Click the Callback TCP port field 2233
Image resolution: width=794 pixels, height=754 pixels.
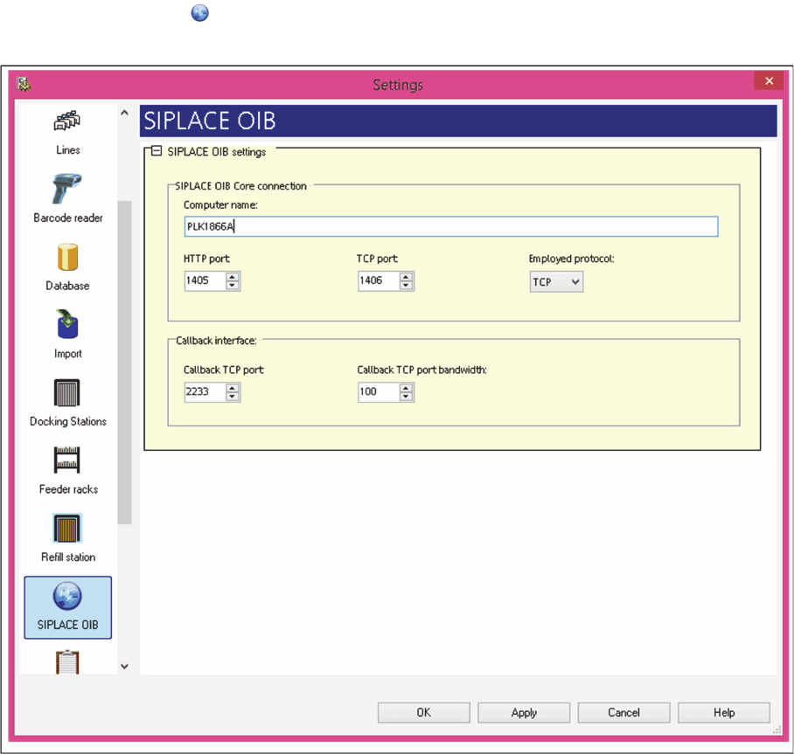pyautogui.click(x=205, y=392)
